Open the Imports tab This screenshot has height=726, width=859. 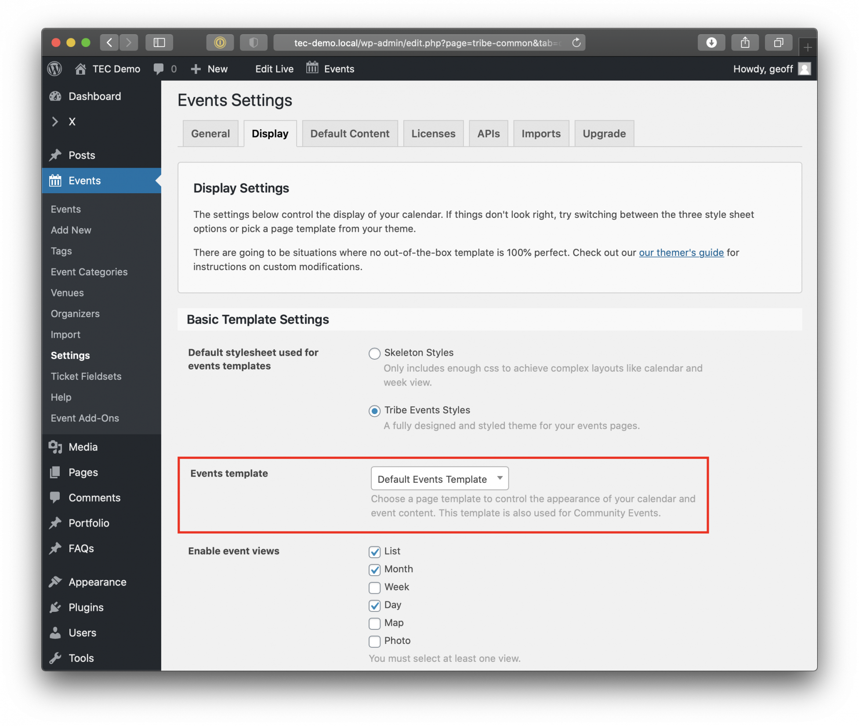tap(541, 134)
